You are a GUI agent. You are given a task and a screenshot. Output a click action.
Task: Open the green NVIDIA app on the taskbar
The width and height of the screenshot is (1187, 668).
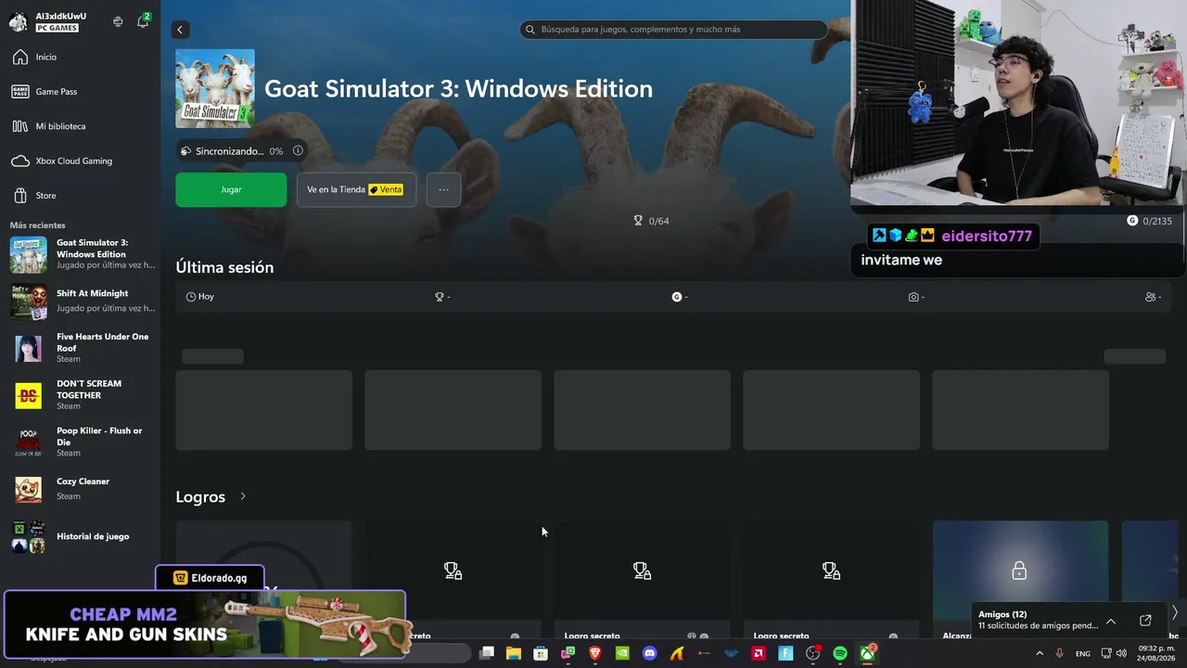coord(622,654)
